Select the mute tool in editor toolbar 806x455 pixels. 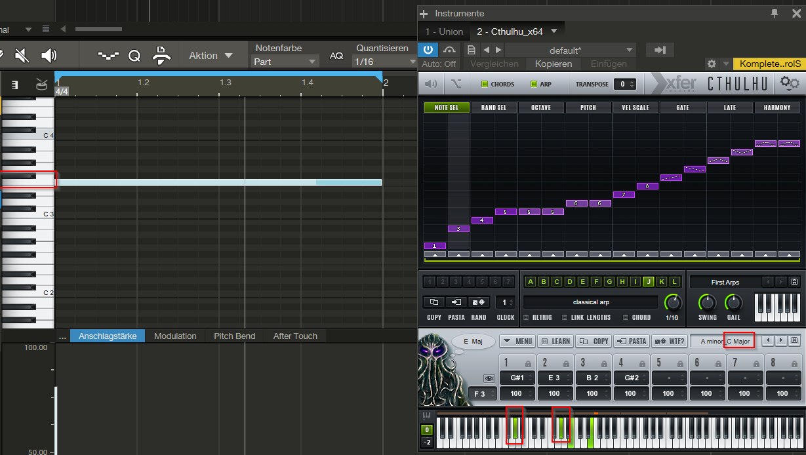pyautogui.click(x=22, y=56)
